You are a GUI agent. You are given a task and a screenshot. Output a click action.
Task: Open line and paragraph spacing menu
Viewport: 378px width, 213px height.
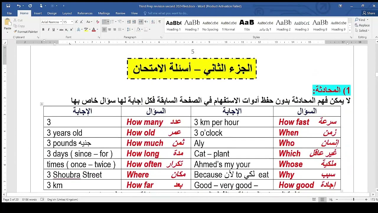click(x=130, y=30)
